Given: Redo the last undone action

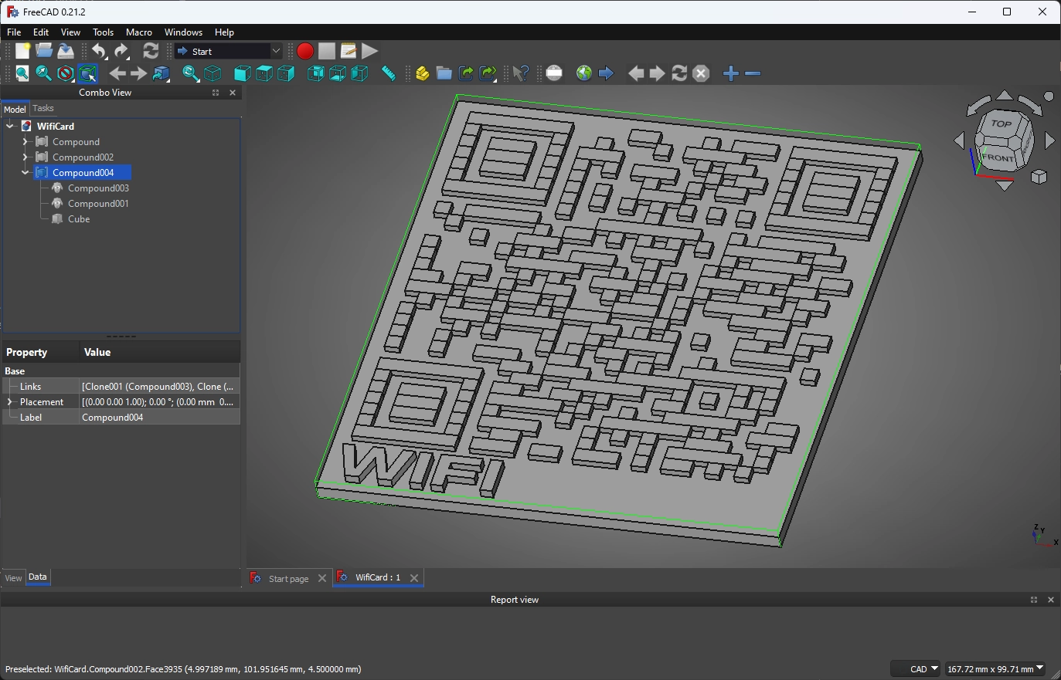Looking at the screenshot, I should [x=121, y=51].
